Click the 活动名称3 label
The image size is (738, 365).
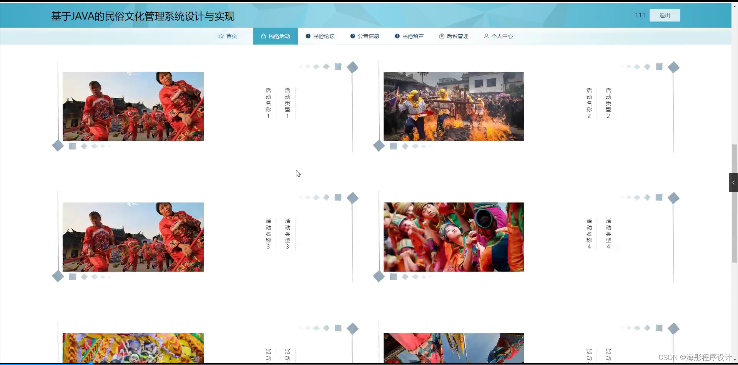click(268, 234)
